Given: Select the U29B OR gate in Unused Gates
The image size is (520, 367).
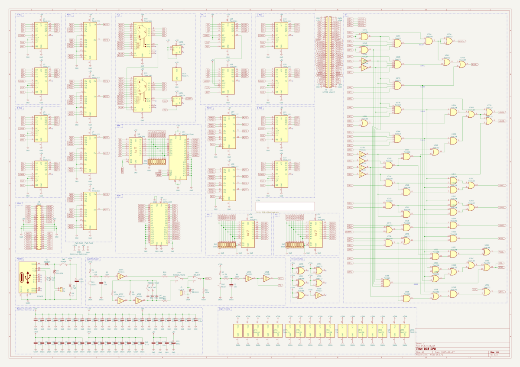Looking at the screenshot, I should click(301, 270).
